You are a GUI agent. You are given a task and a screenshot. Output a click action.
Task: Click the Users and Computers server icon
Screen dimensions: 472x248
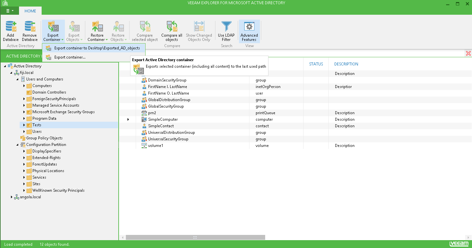click(x=23, y=79)
